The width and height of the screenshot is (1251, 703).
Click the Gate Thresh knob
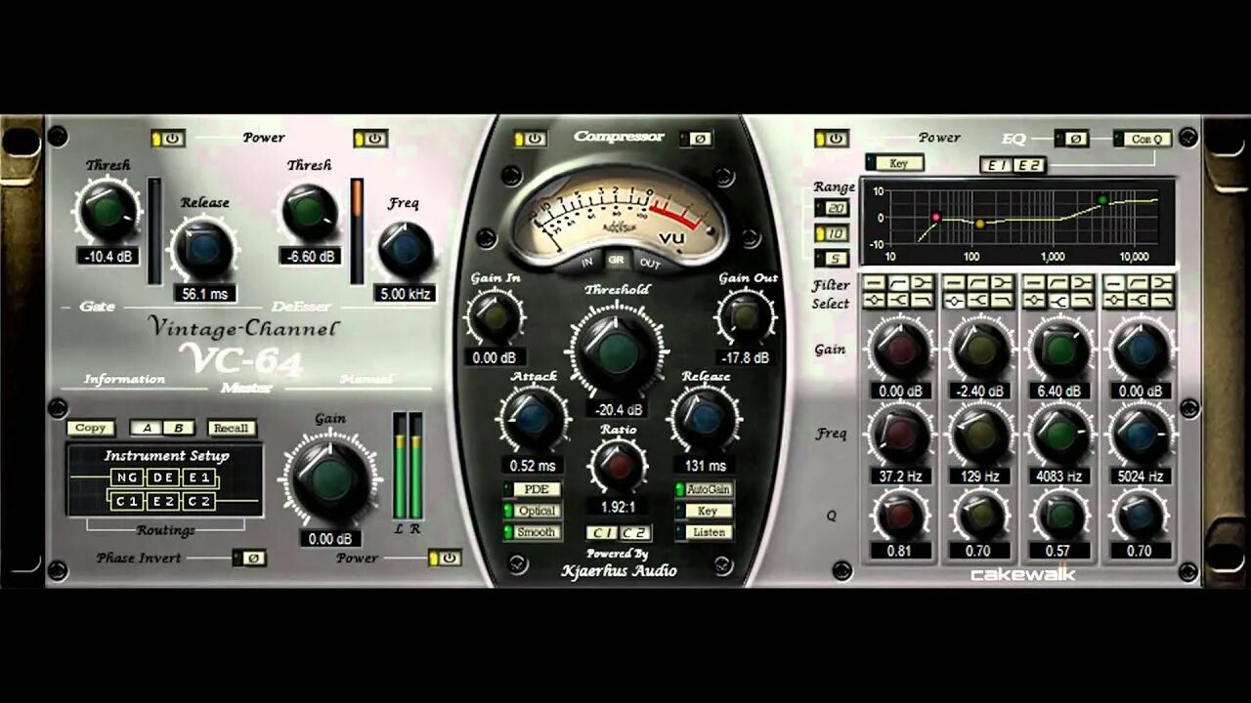click(x=108, y=209)
